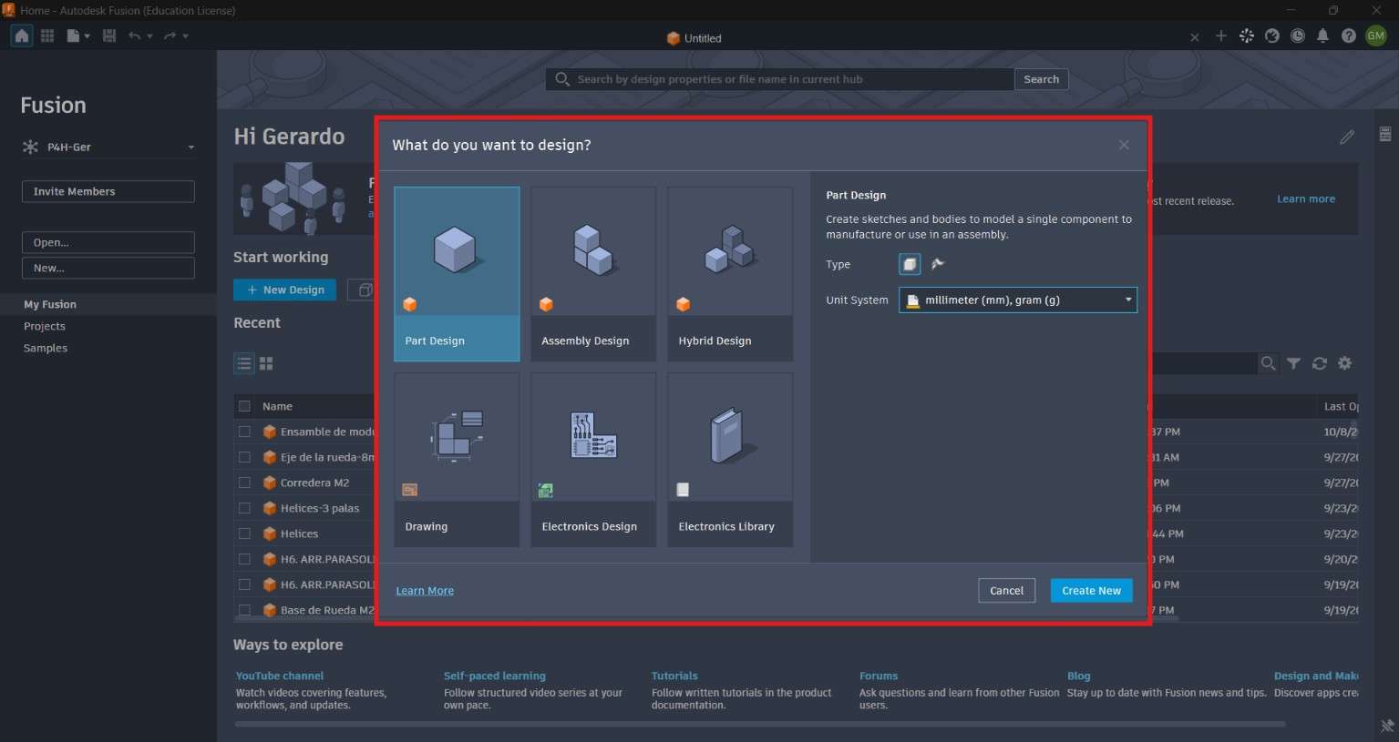Select the Untitled document tab

pyautogui.click(x=694, y=38)
